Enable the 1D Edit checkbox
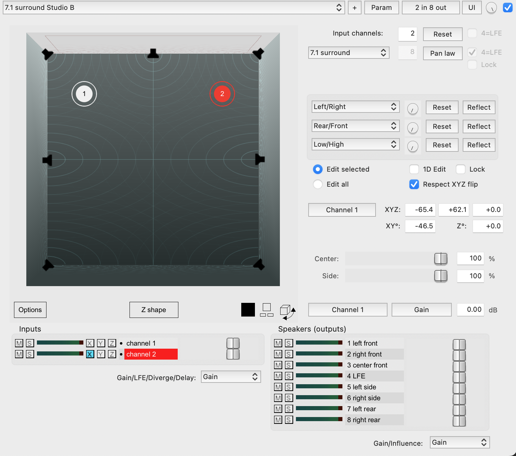 (414, 169)
